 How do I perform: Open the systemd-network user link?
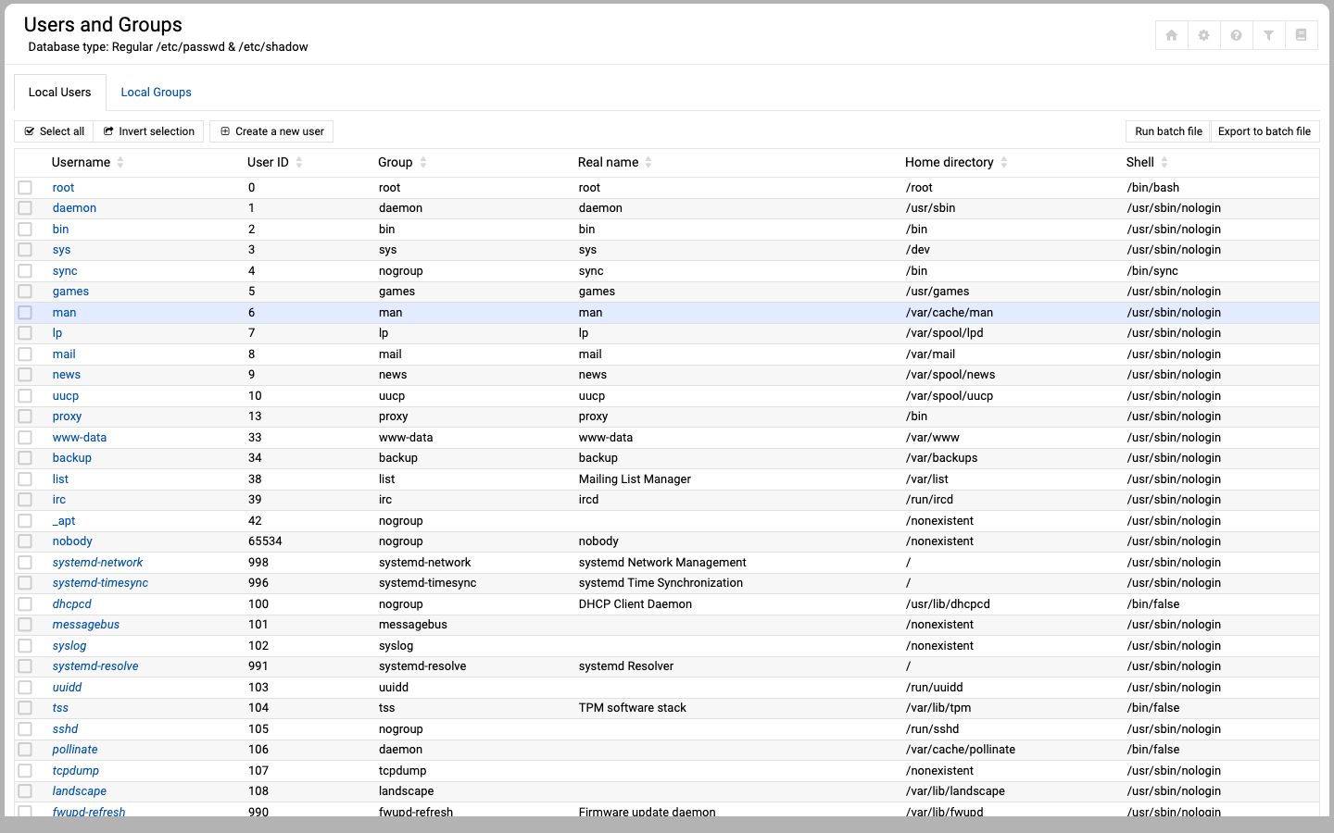click(x=97, y=563)
